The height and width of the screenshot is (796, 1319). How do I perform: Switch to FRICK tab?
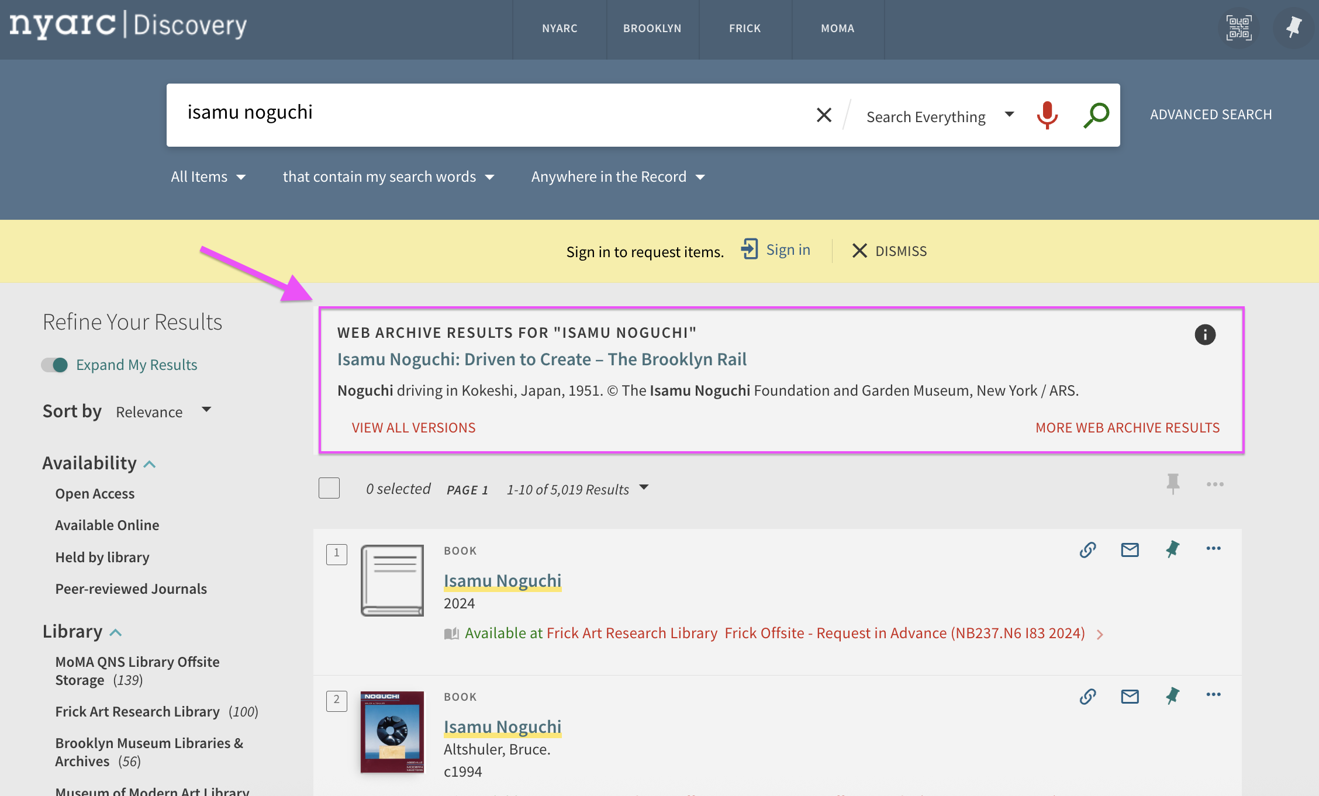[x=745, y=28]
